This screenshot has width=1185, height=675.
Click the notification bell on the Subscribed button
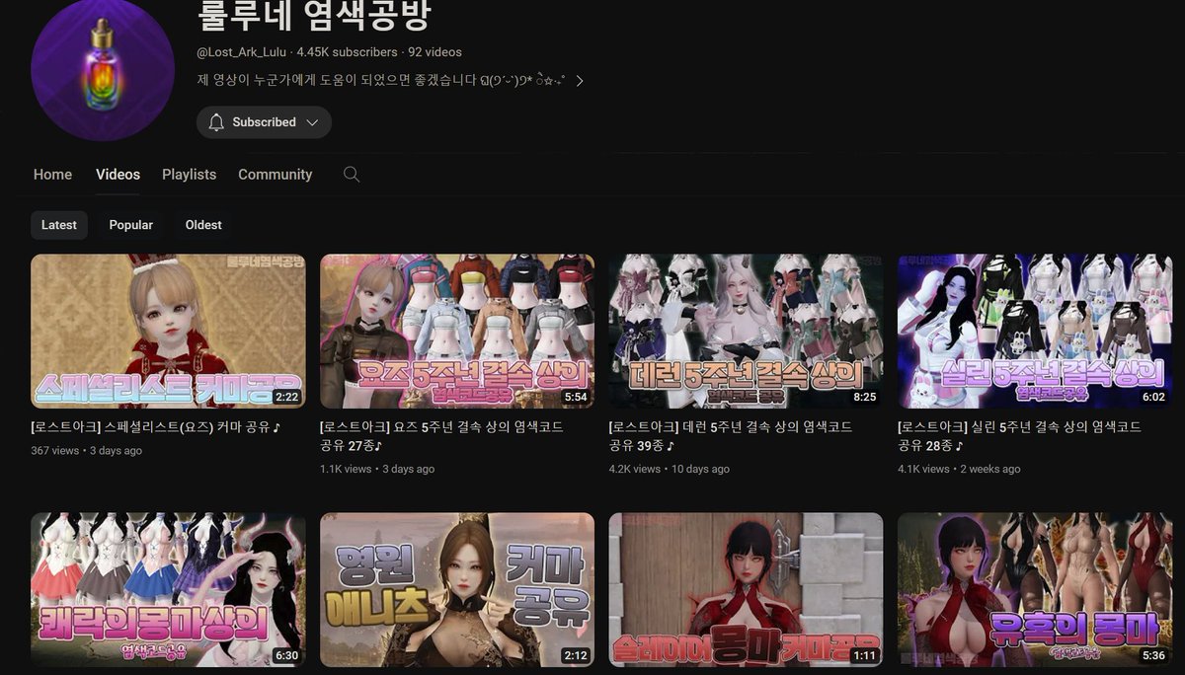click(216, 122)
